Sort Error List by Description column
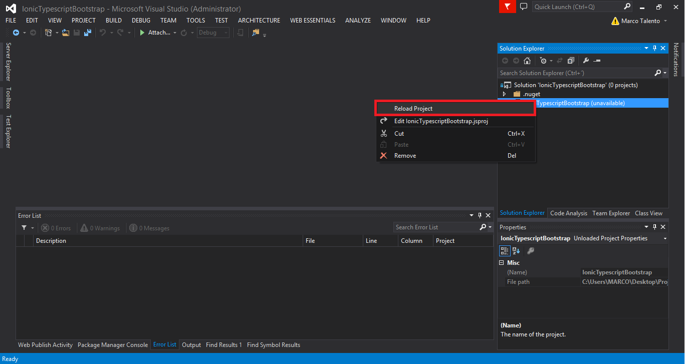685x364 pixels. click(x=168, y=241)
